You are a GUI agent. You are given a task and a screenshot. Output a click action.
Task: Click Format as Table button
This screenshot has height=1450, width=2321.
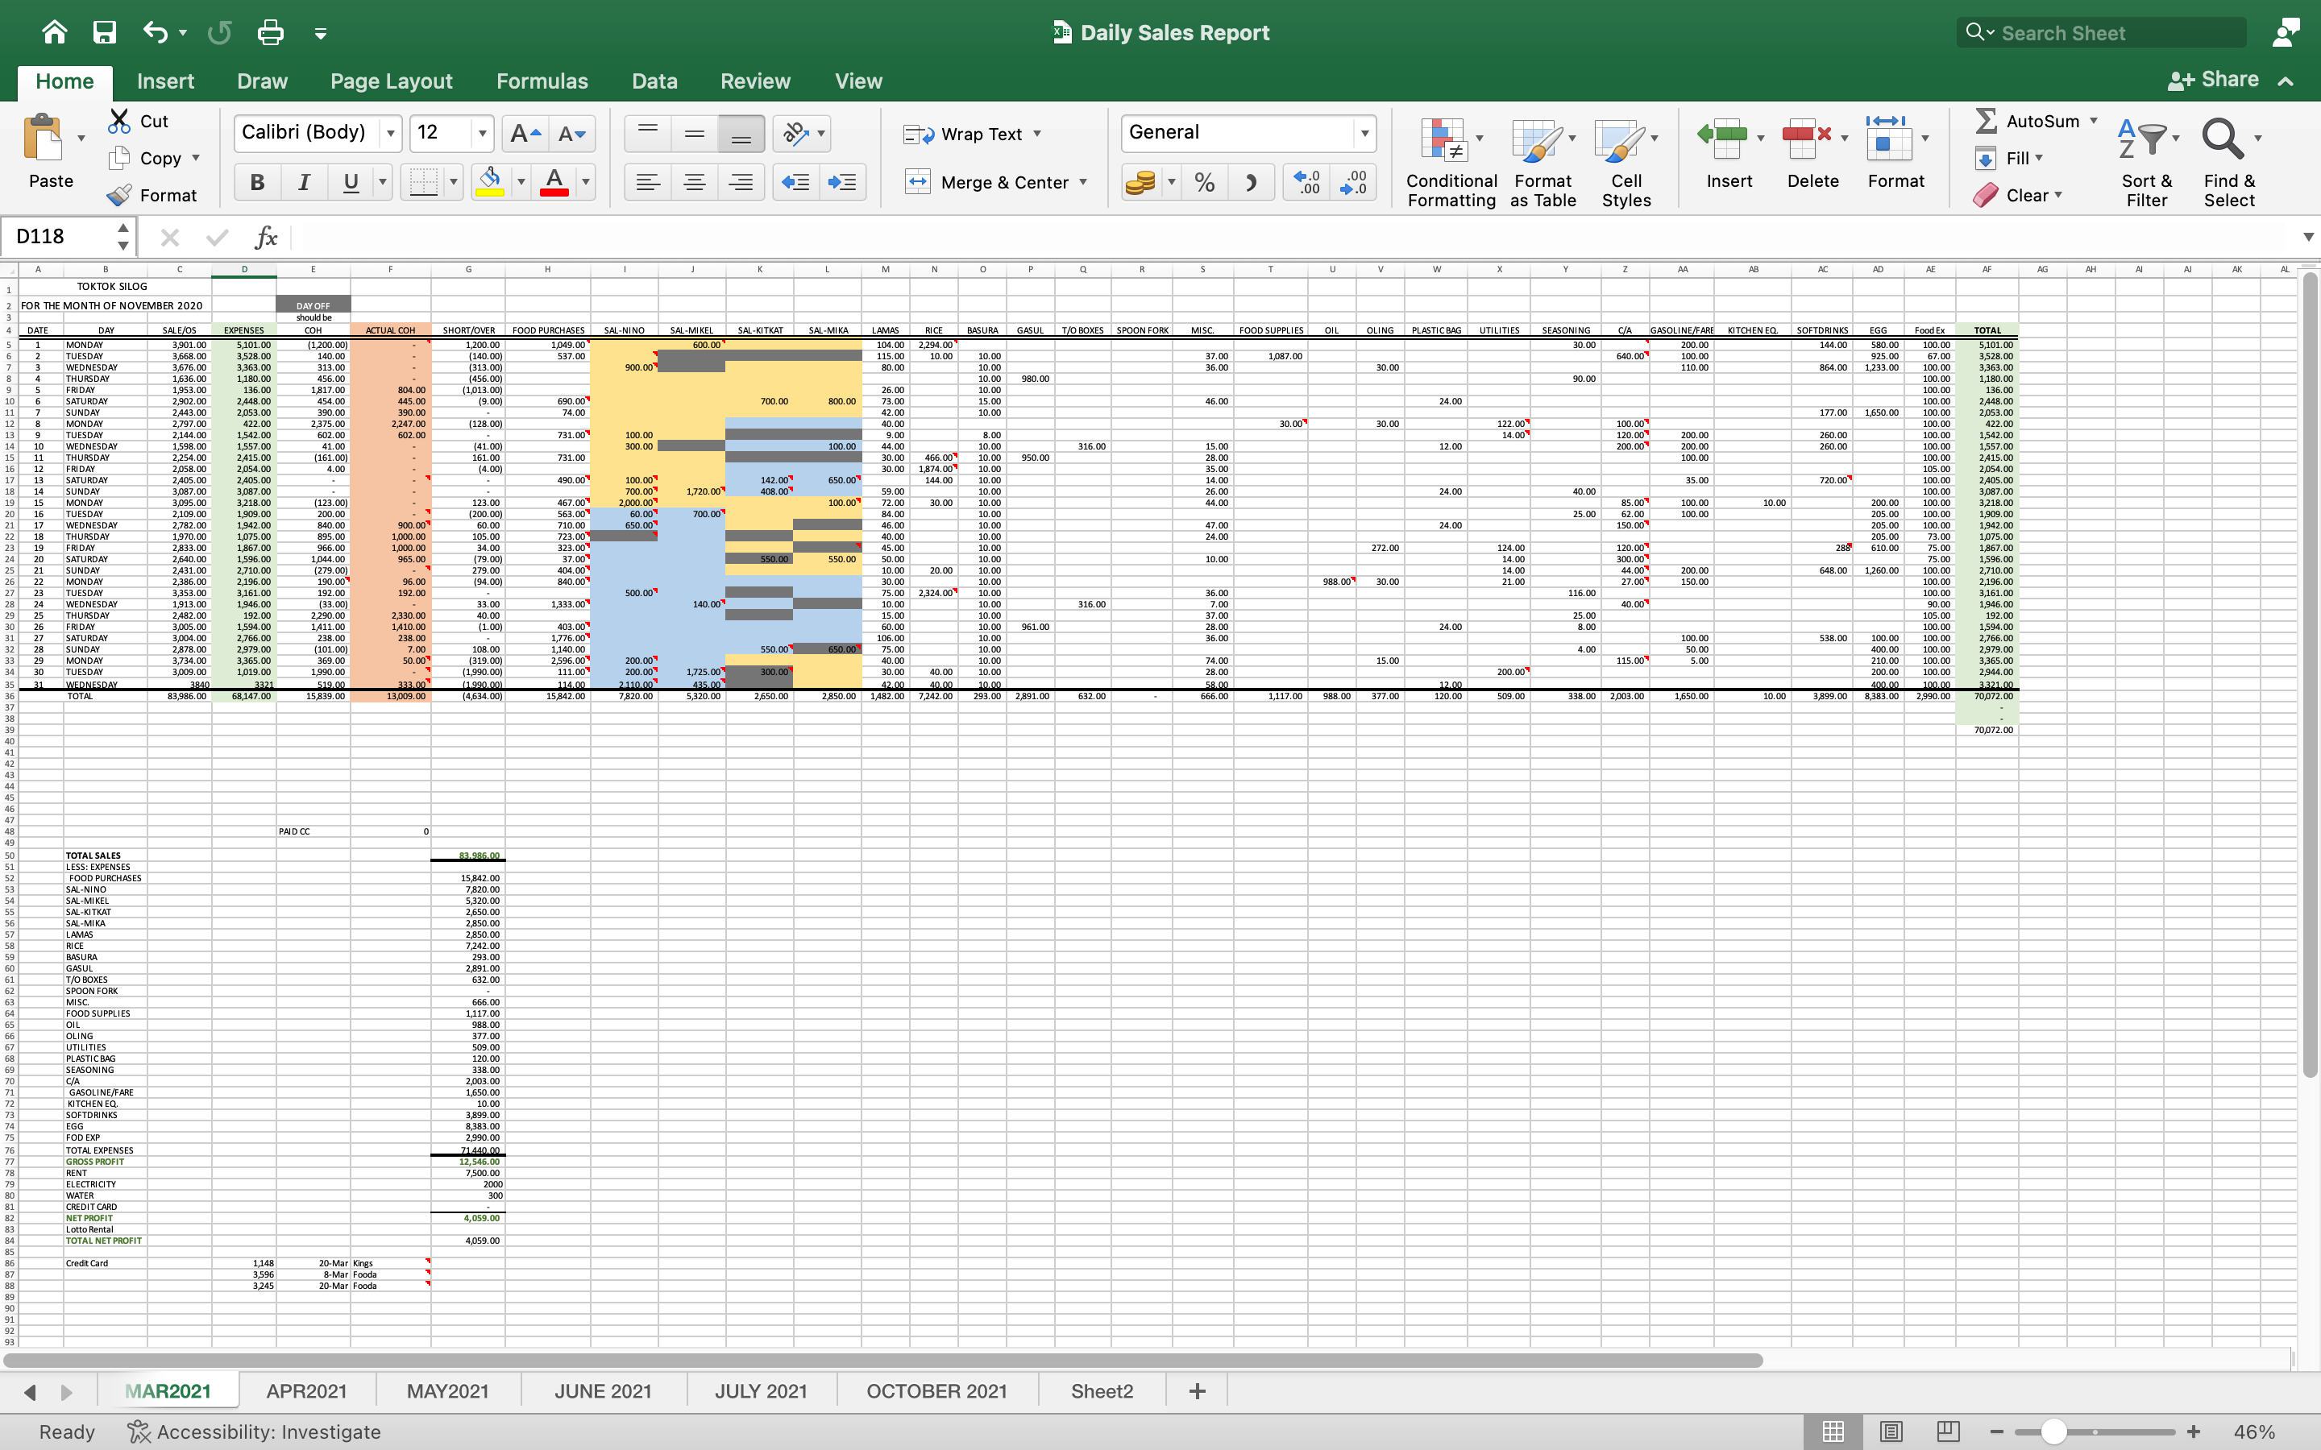click(1542, 161)
